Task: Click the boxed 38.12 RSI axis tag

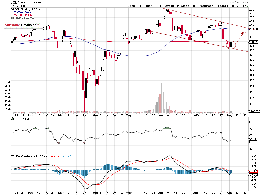Action: point(253,139)
